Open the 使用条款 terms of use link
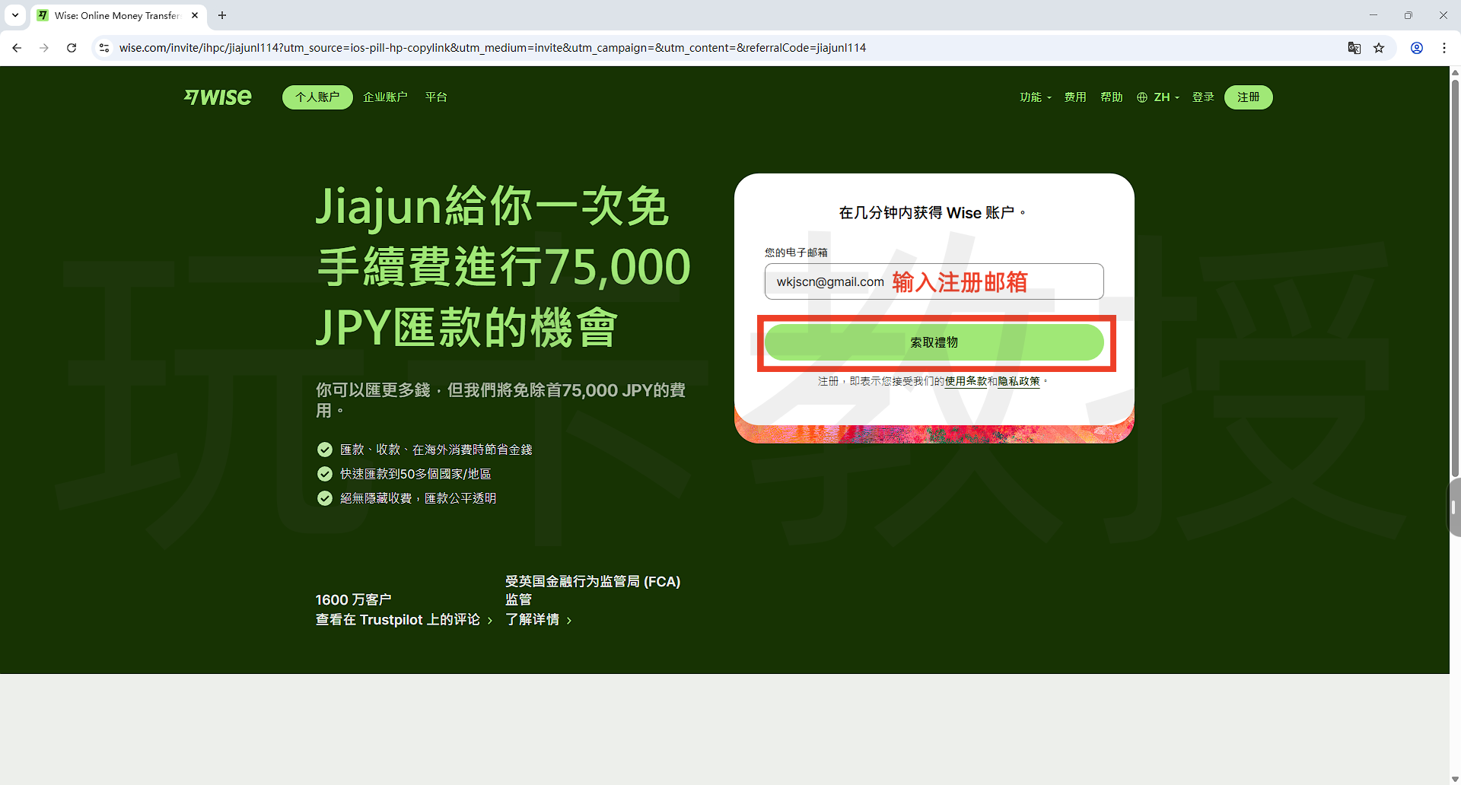 pos(965,381)
